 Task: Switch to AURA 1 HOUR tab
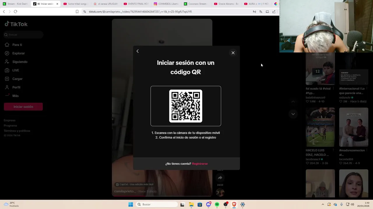[256, 4]
